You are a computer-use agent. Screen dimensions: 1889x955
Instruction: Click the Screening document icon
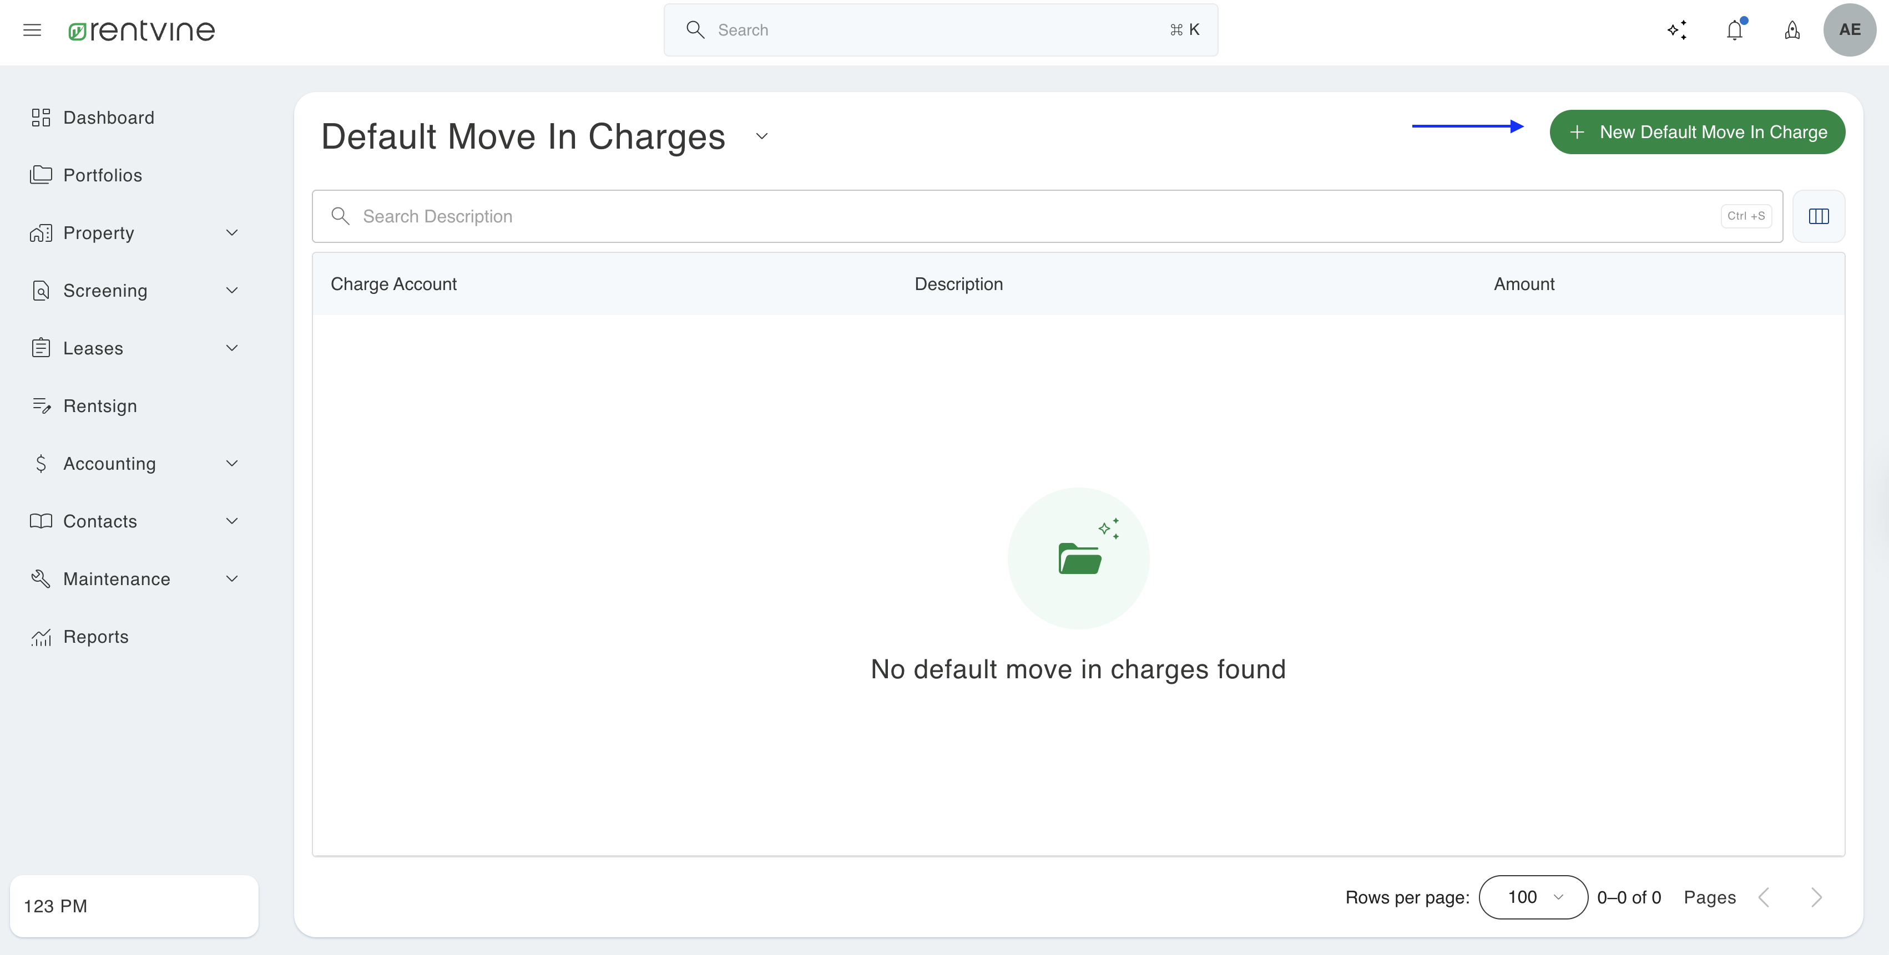(x=41, y=290)
